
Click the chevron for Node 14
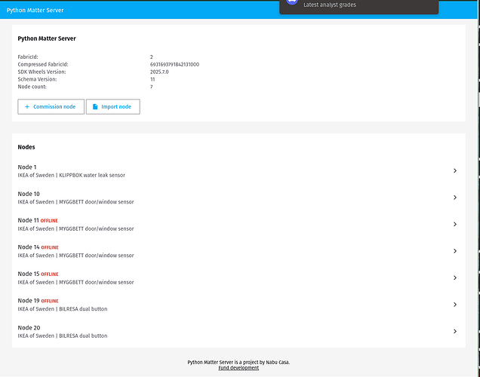pyautogui.click(x=455, y=251)
